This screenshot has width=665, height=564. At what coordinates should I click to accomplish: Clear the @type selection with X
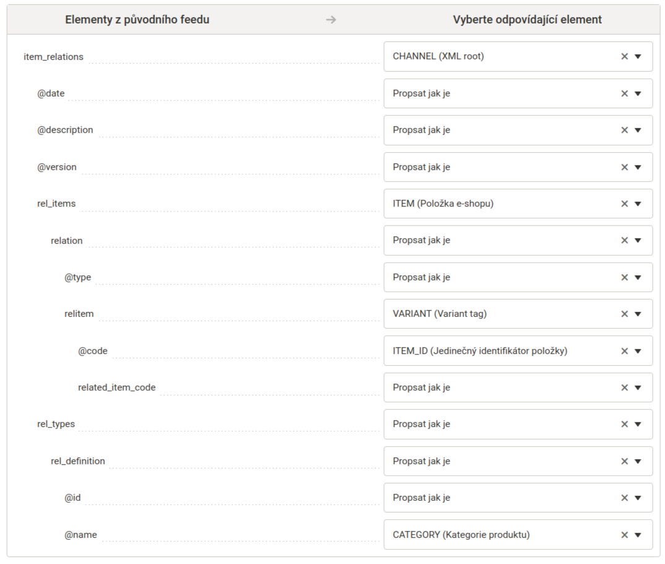tap(624, 277)
